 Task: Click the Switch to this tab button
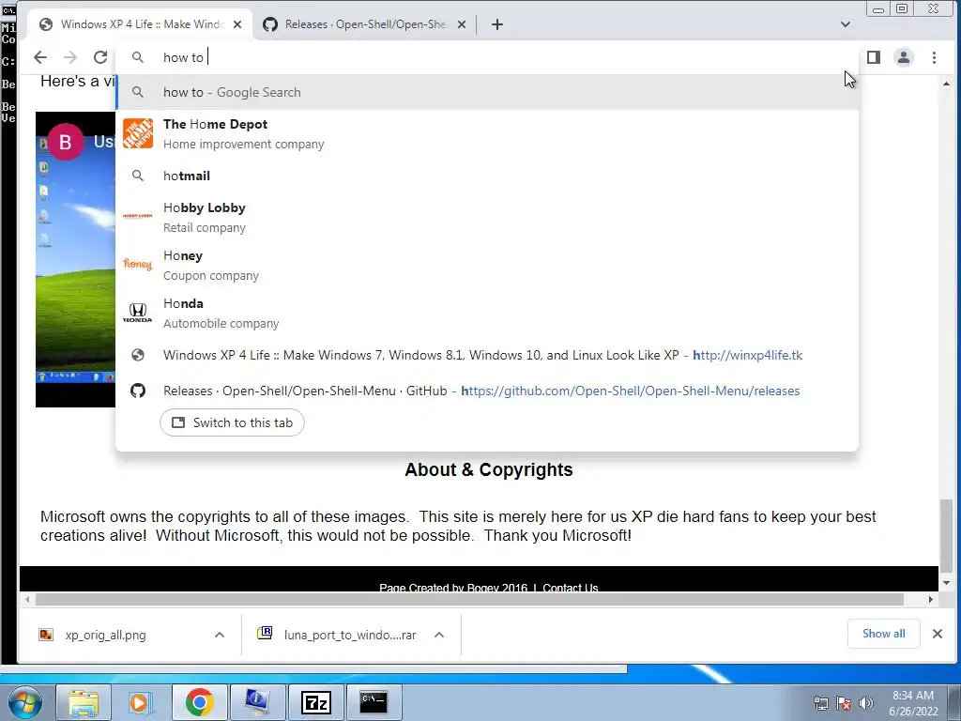(232, 422)
